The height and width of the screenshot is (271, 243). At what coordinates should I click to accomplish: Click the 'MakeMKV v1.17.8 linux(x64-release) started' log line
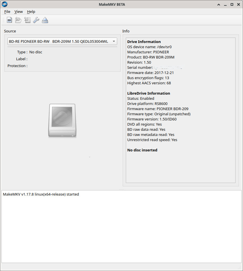41,194
